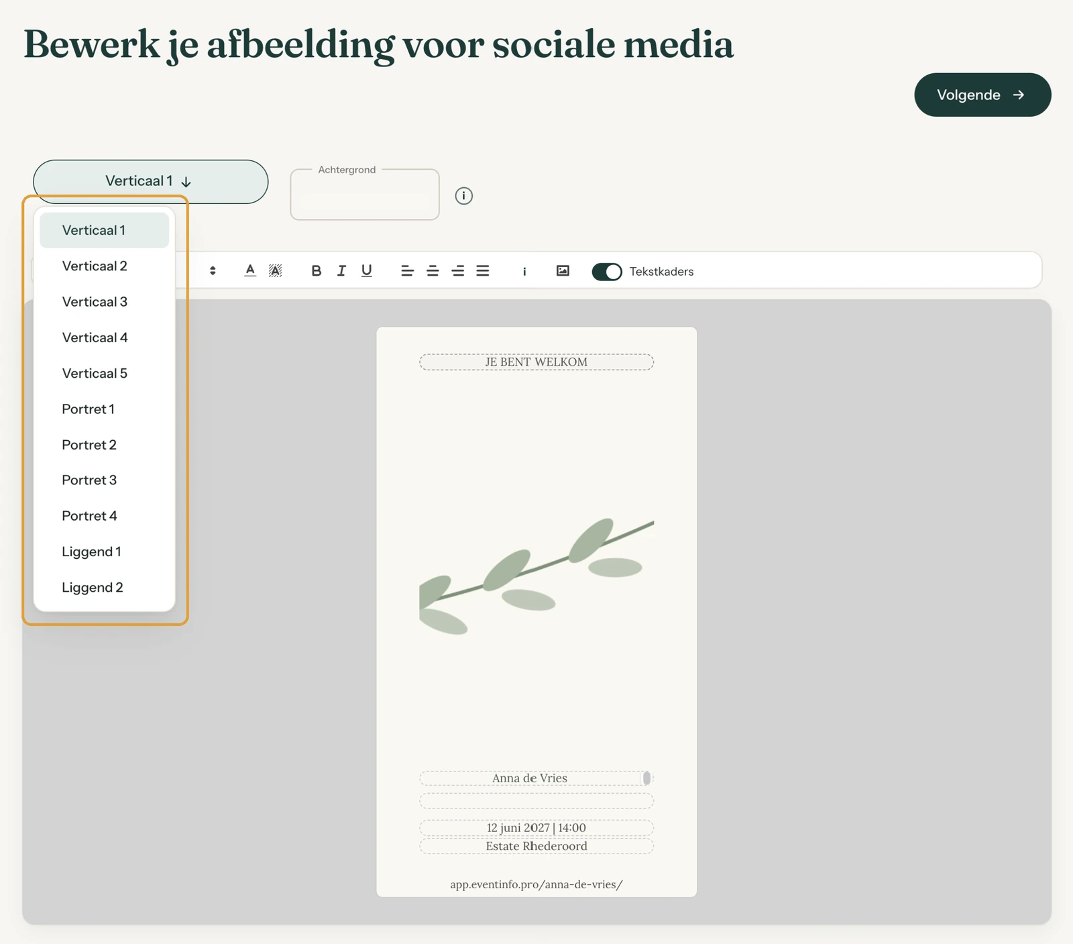Select Verticaal 1 from the list
The width and height of the screenshot is (1073, 944).
104,230
